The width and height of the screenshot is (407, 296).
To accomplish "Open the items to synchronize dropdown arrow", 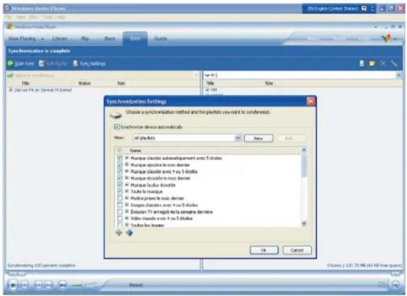I will [196, 75].
